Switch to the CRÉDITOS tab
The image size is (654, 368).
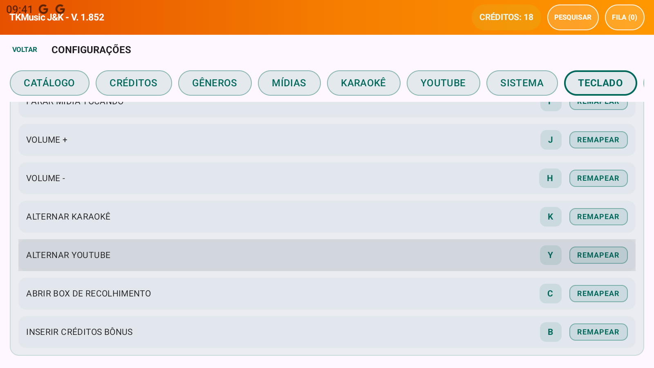click(134, 83)
